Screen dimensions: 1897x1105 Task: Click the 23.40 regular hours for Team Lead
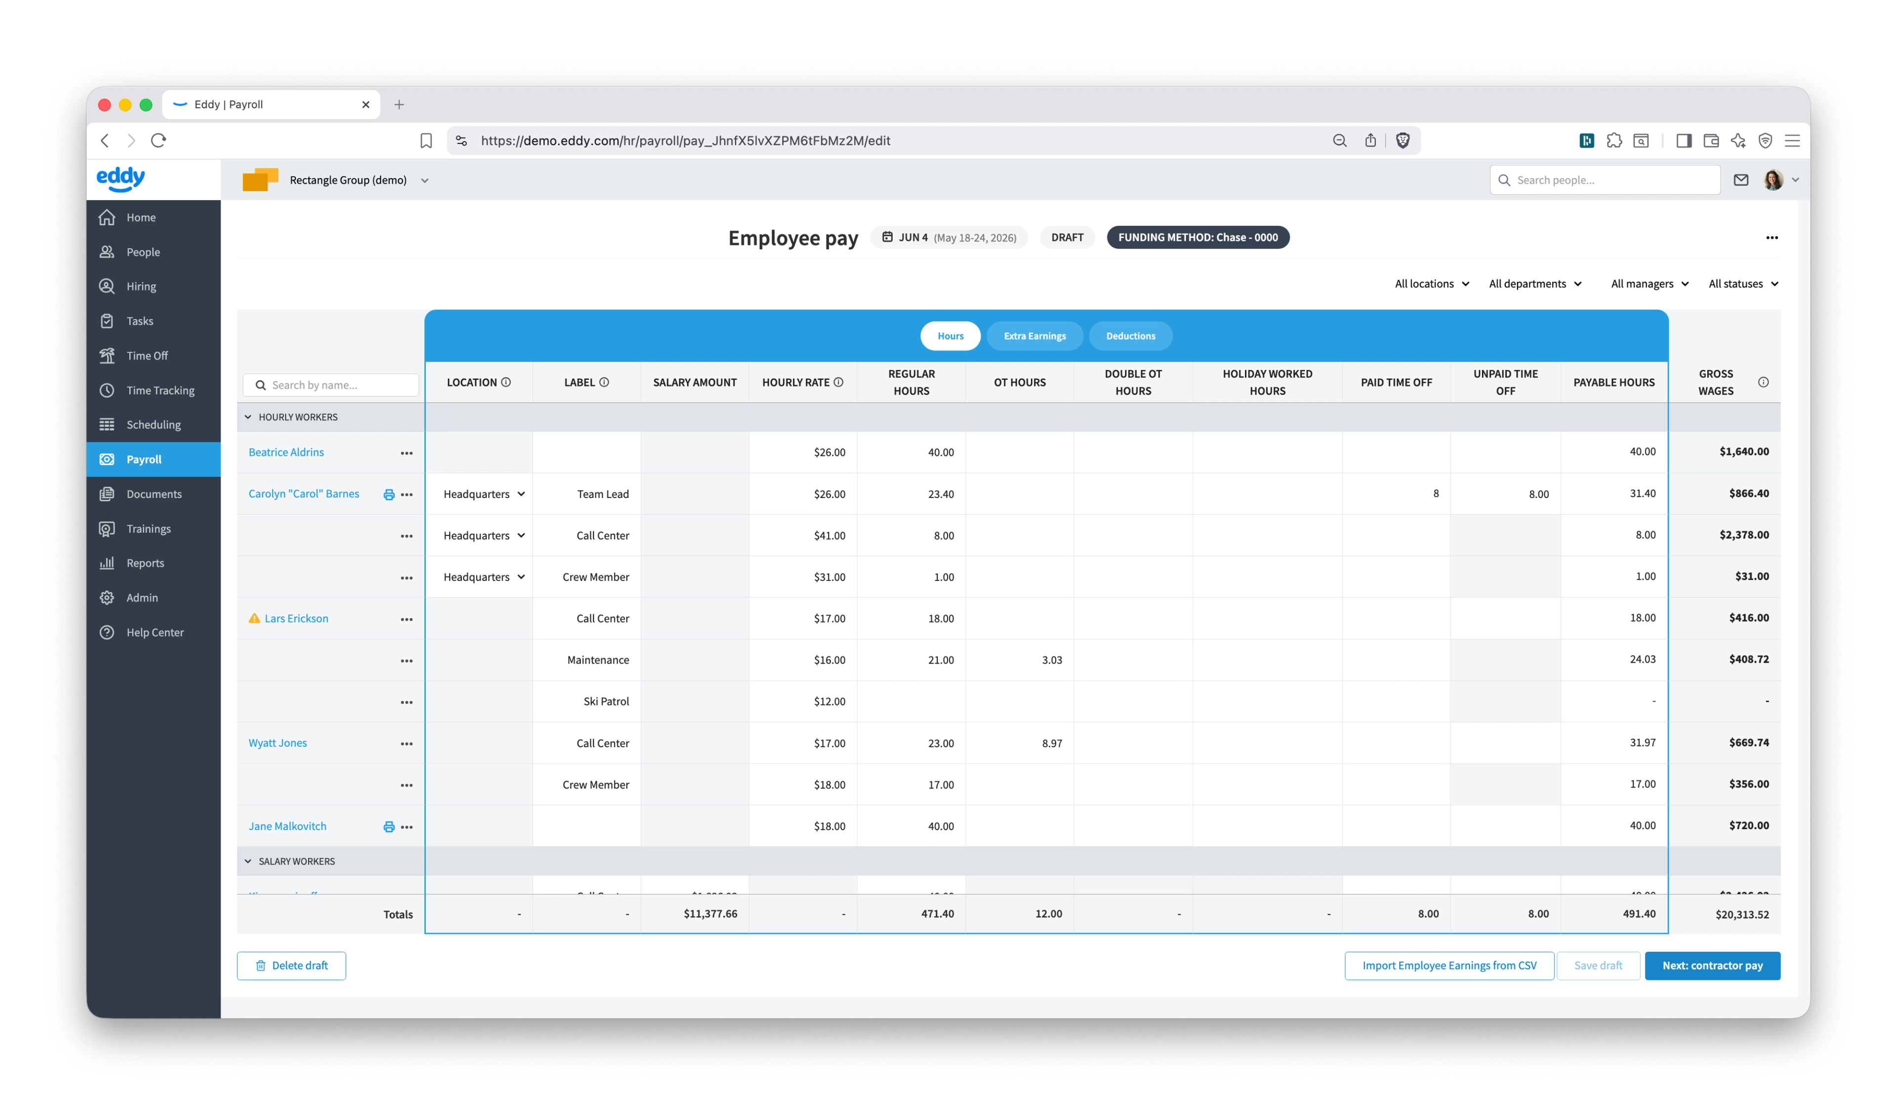[x=911, y=494]
